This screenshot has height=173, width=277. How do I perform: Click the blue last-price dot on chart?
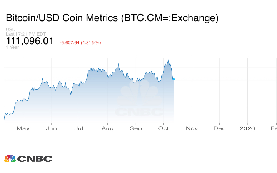[x=174, y=79]
